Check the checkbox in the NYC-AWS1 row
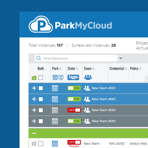Image resolution: width=148 pixels, height=148 pixels. click(41, 144)
